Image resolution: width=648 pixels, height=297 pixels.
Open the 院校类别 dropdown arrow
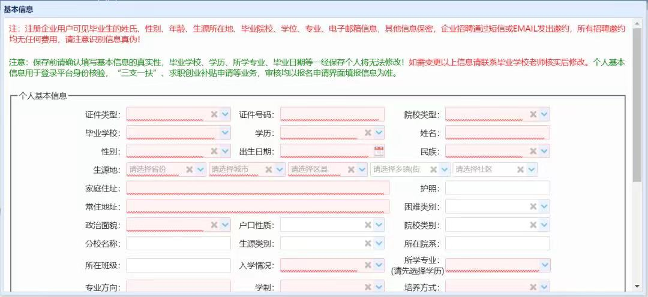[544, 225]
